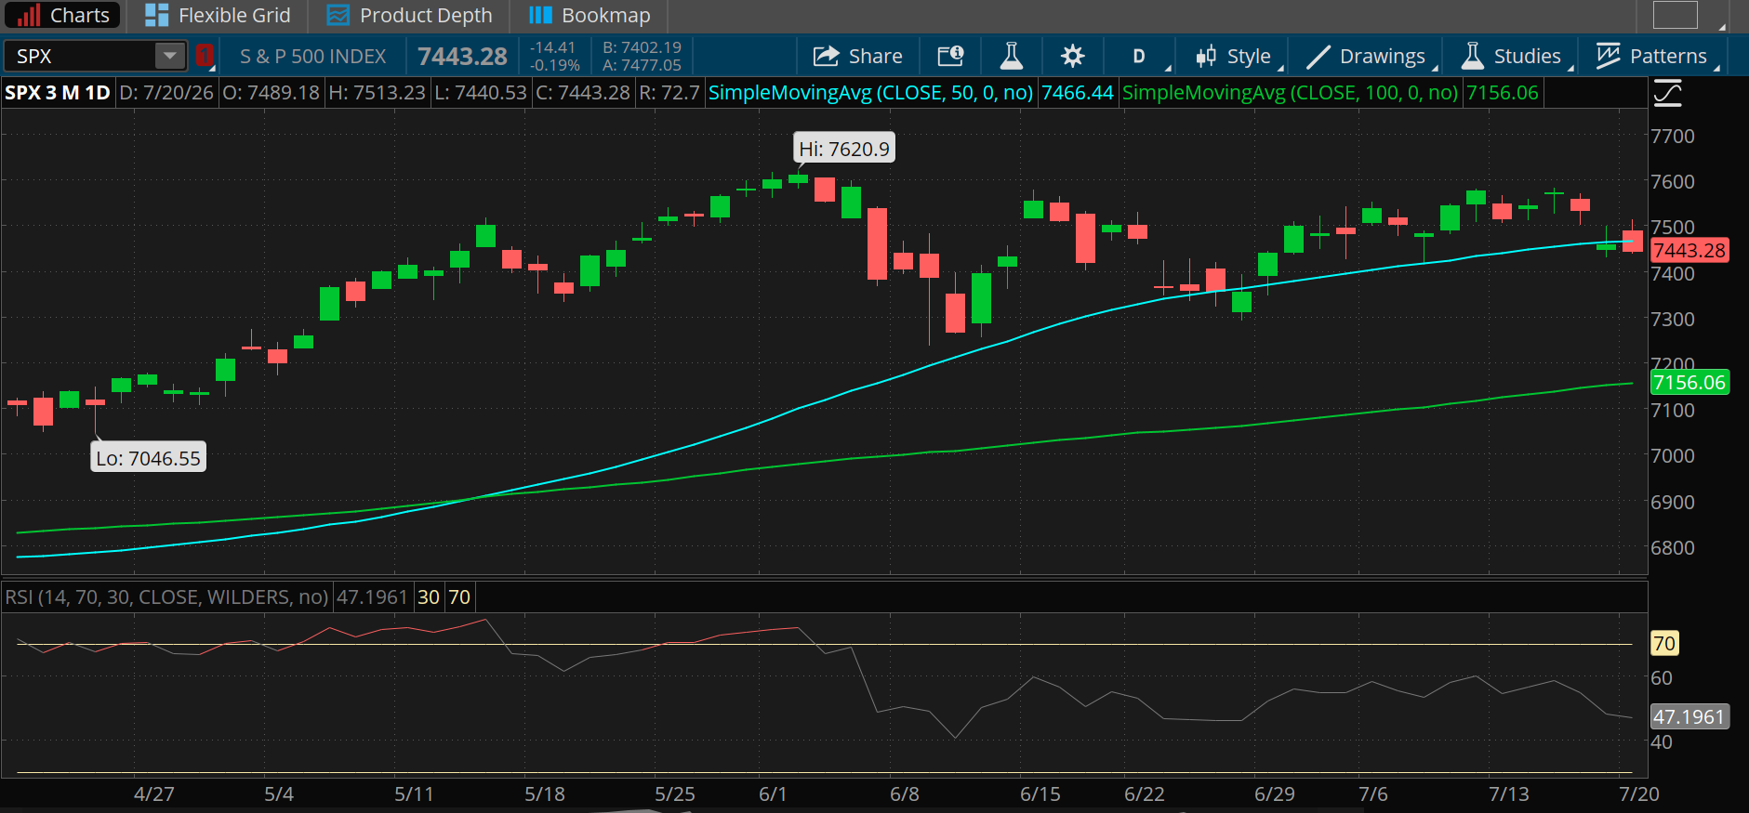Click the -14.41 net change value

[x=552, y=47]
